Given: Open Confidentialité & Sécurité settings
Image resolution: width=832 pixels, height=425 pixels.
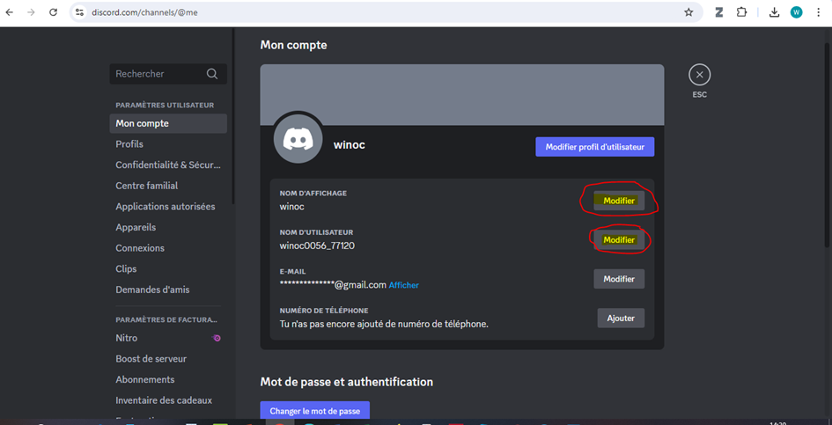Looking at the screenshot, I should [167, 165].
